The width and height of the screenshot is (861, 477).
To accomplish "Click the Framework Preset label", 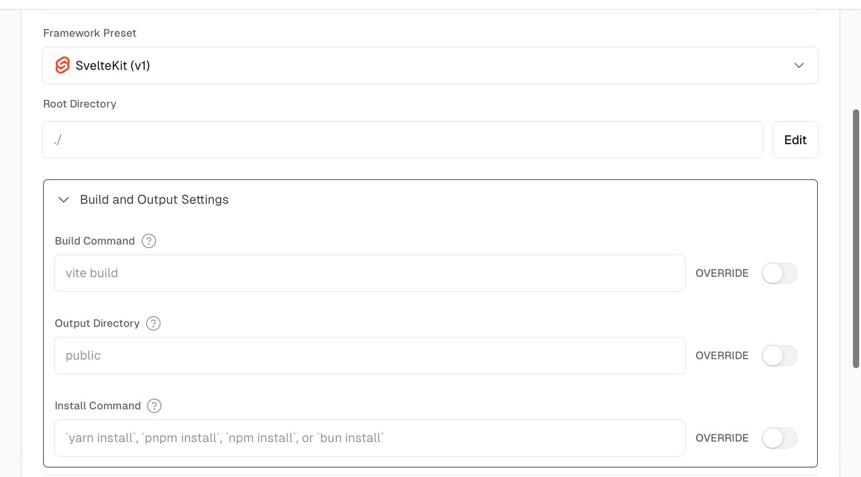I will (90, 33).
